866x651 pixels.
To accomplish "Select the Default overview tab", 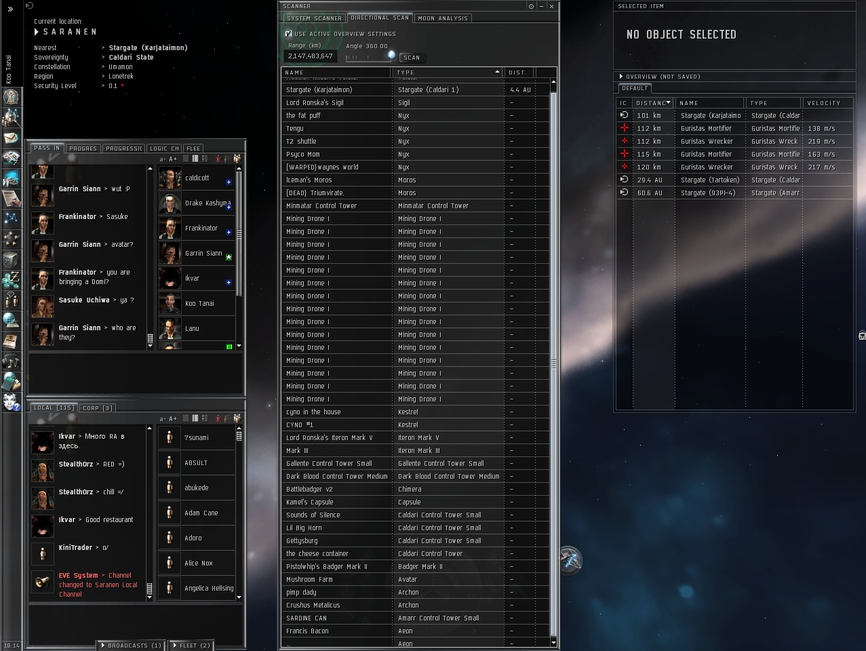I will tap(635, 88).
